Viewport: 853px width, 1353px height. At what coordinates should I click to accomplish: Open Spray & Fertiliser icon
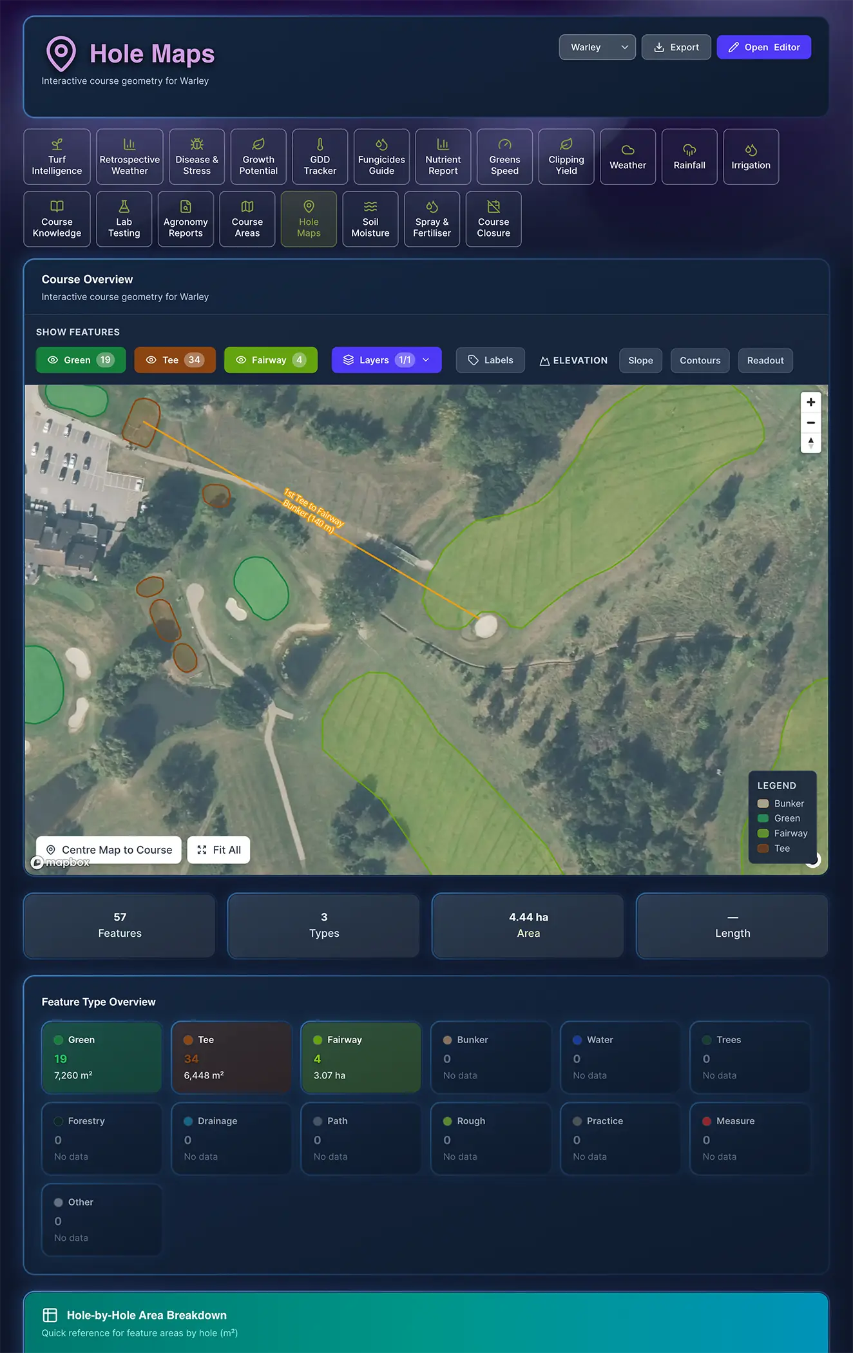432,207
